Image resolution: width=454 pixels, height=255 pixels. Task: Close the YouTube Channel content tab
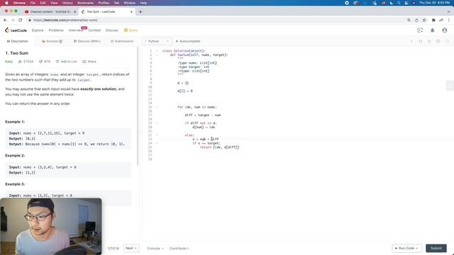pyautogui.click(x=75, y=12)
